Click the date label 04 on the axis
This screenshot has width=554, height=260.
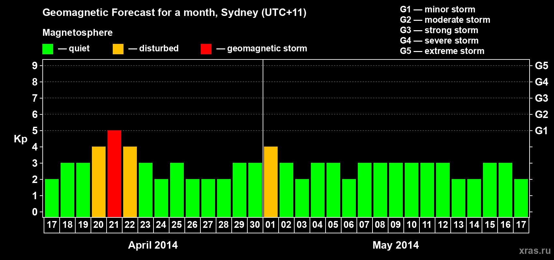(x=317, y=225)
